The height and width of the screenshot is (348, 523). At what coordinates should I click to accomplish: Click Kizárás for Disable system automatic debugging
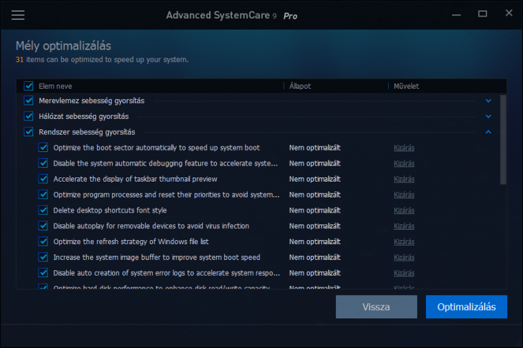pyautogui.click(x=404, y=163)
